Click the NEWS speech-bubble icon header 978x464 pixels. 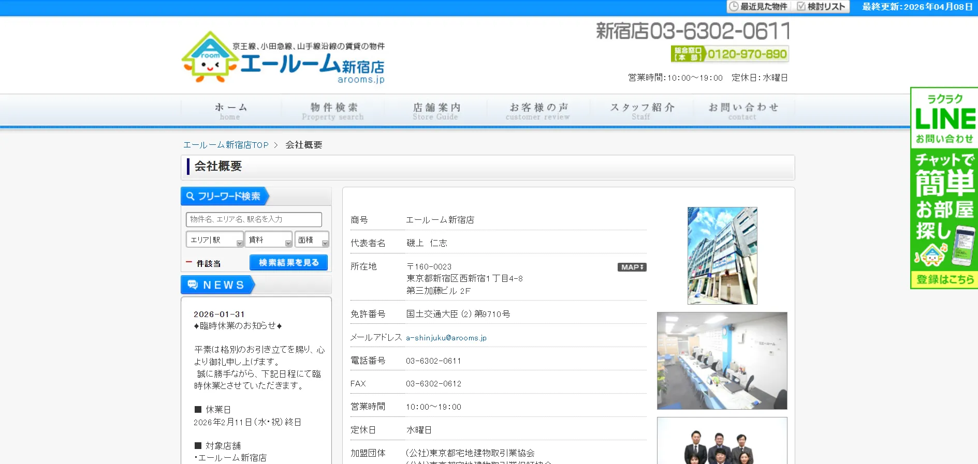217,285
